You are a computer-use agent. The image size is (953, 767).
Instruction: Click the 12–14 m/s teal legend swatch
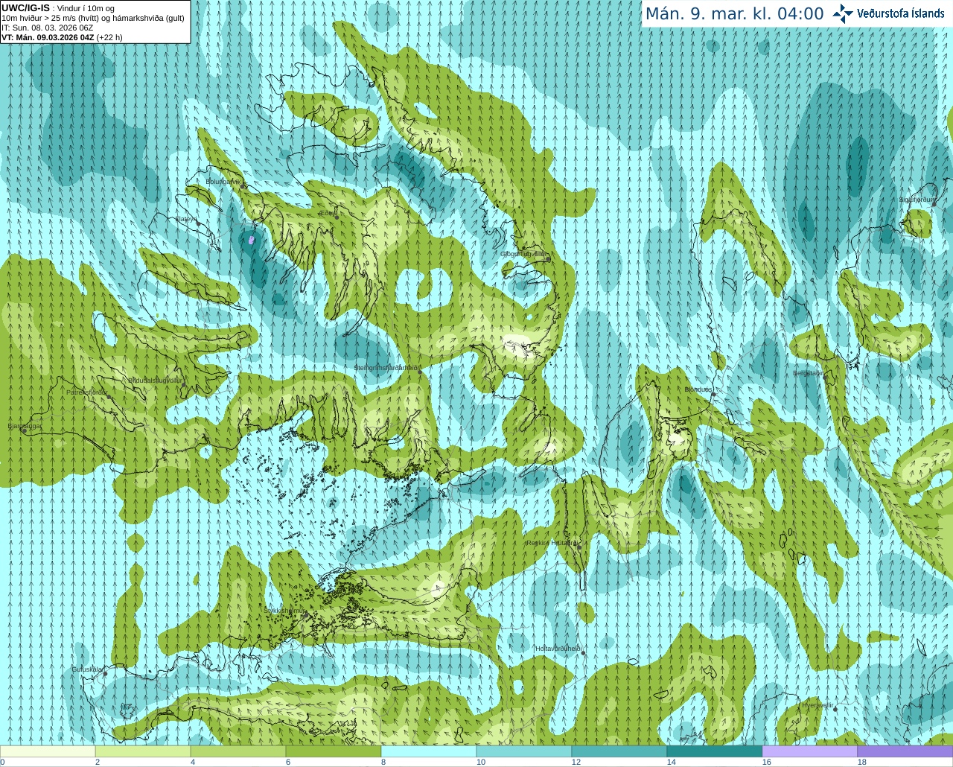pos(619,751)
